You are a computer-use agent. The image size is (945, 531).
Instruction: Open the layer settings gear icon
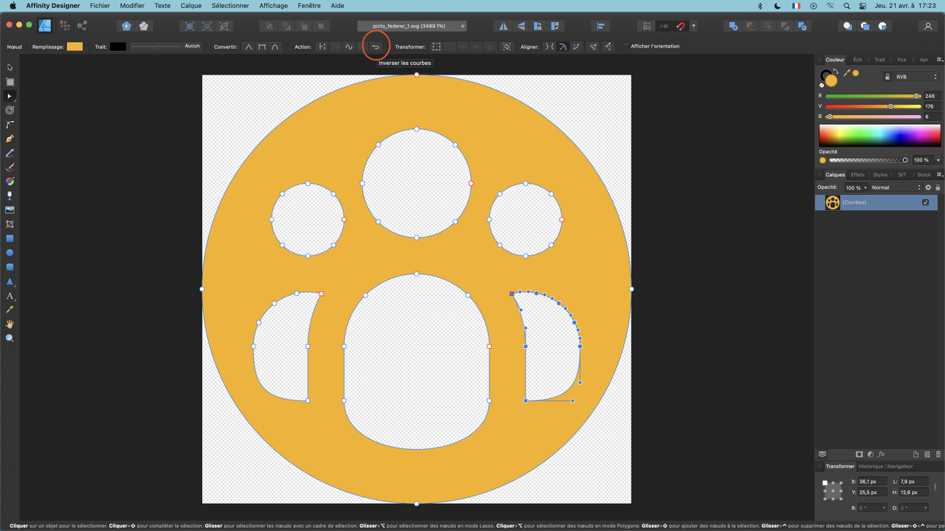[x=928, y=188]
